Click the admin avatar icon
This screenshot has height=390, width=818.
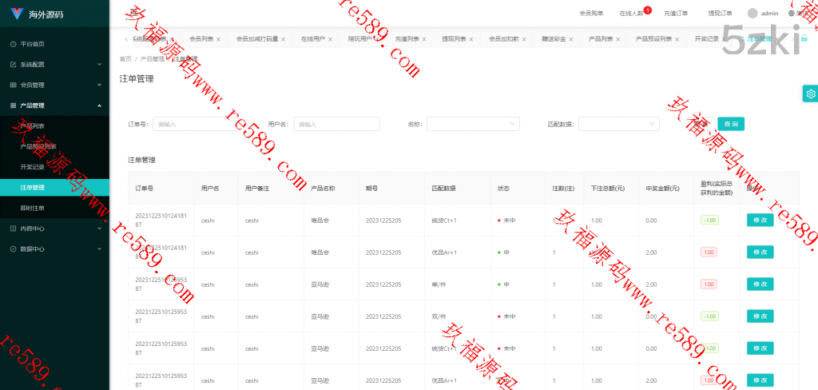coord(752,14)
